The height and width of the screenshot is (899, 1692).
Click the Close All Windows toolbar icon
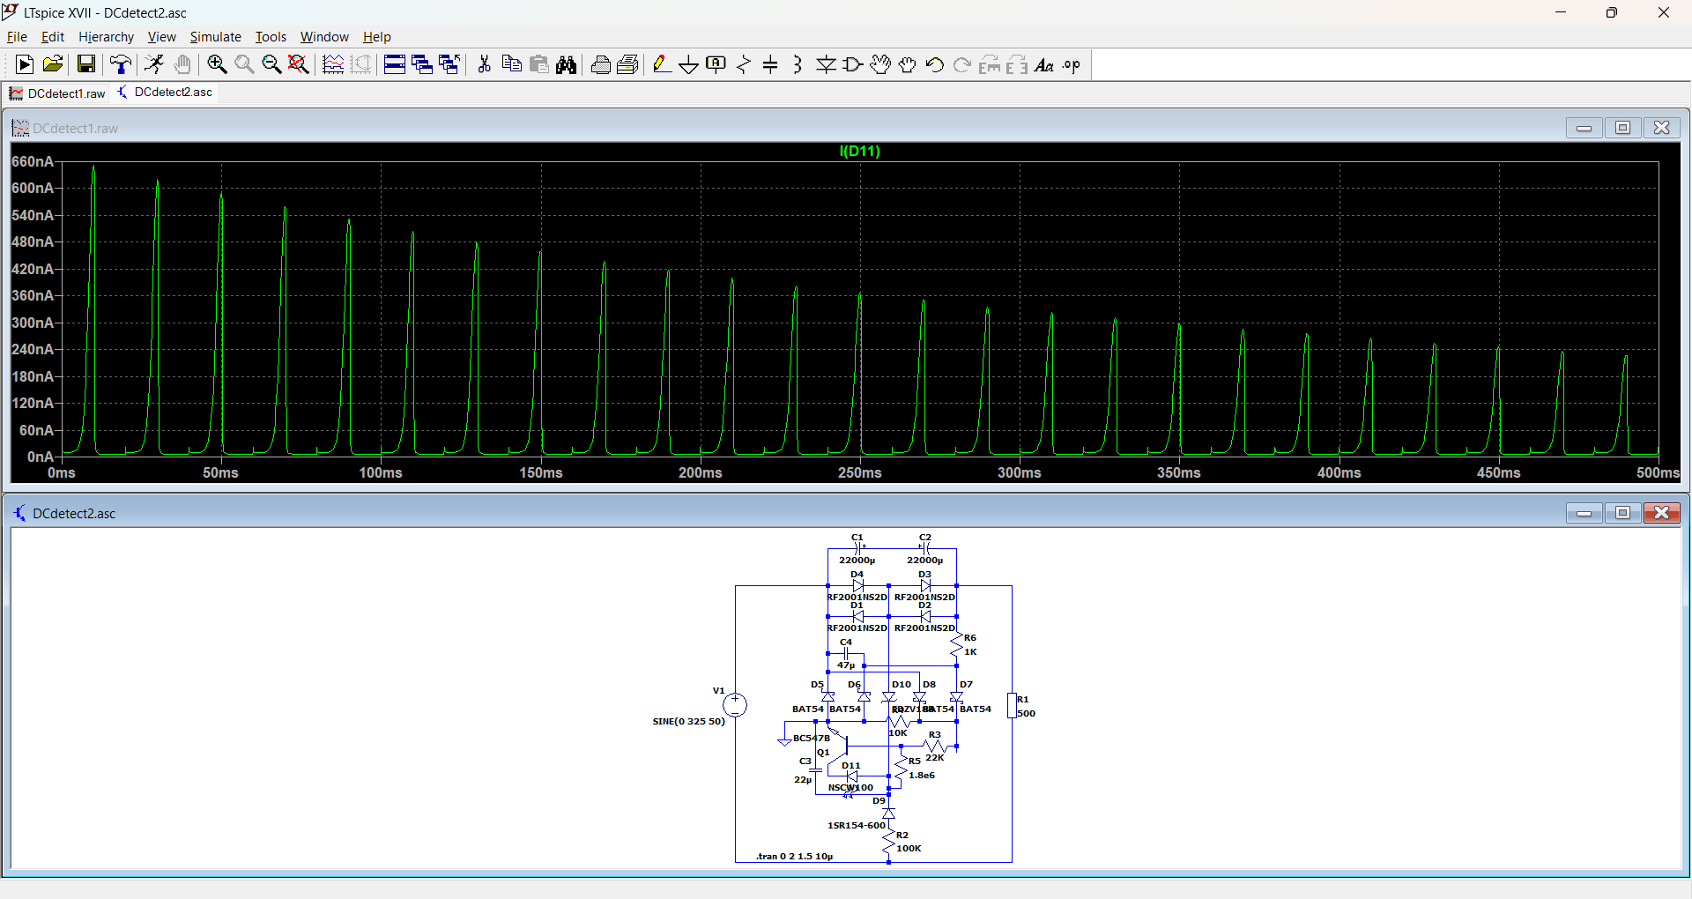pyautogui.click(x=449, y=64)
